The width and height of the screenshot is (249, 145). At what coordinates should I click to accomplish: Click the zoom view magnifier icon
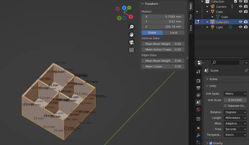click(131, 27)
